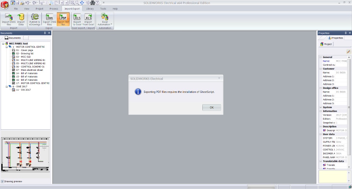Click Export DWG Files ribbon icon
Viewport: 352px width, 189px height.
click(x=49, y=20)
